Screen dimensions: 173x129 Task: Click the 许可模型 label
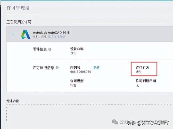pyautogui.click(x=77, y=81)
